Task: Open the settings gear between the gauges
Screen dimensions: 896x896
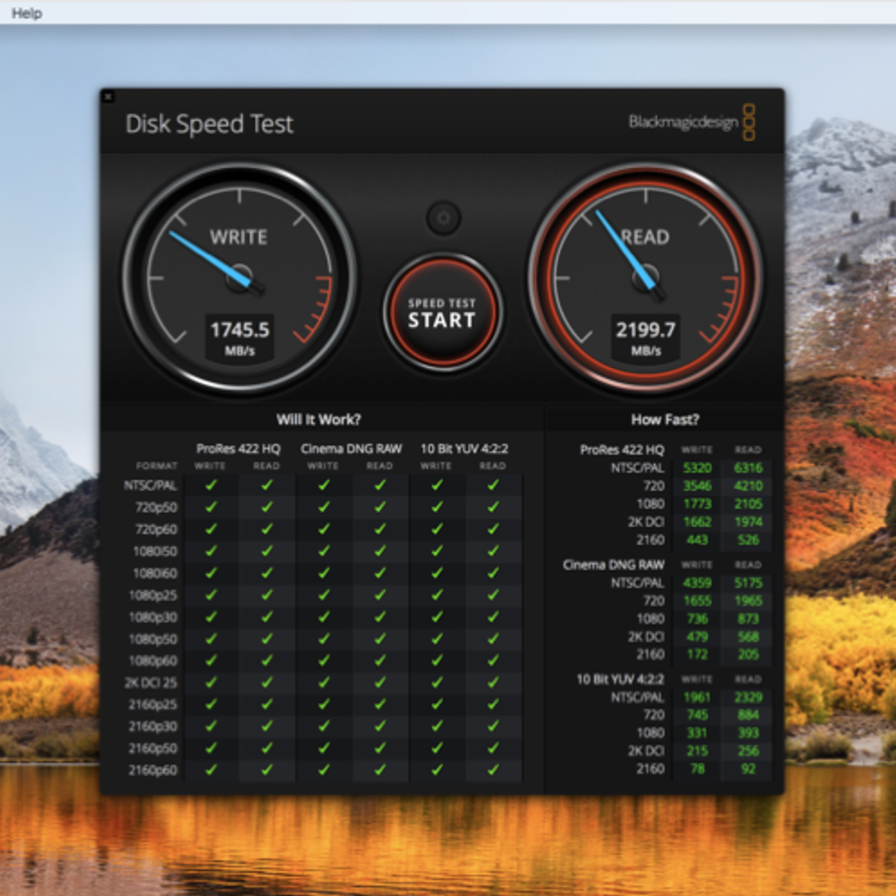Action: click(444, 218)
